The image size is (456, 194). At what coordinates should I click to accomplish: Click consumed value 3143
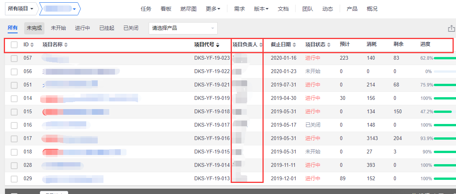pyautogui.click(x=372, y=138)
